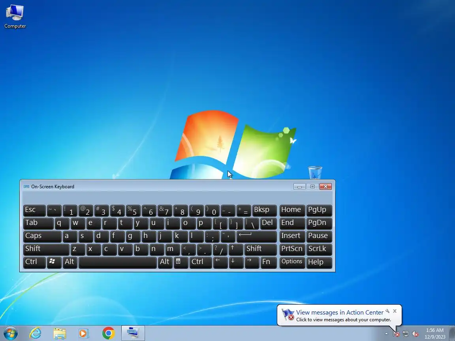Click the Insert key
This screenshot has width=455, height=341.
tap(292, 236)
